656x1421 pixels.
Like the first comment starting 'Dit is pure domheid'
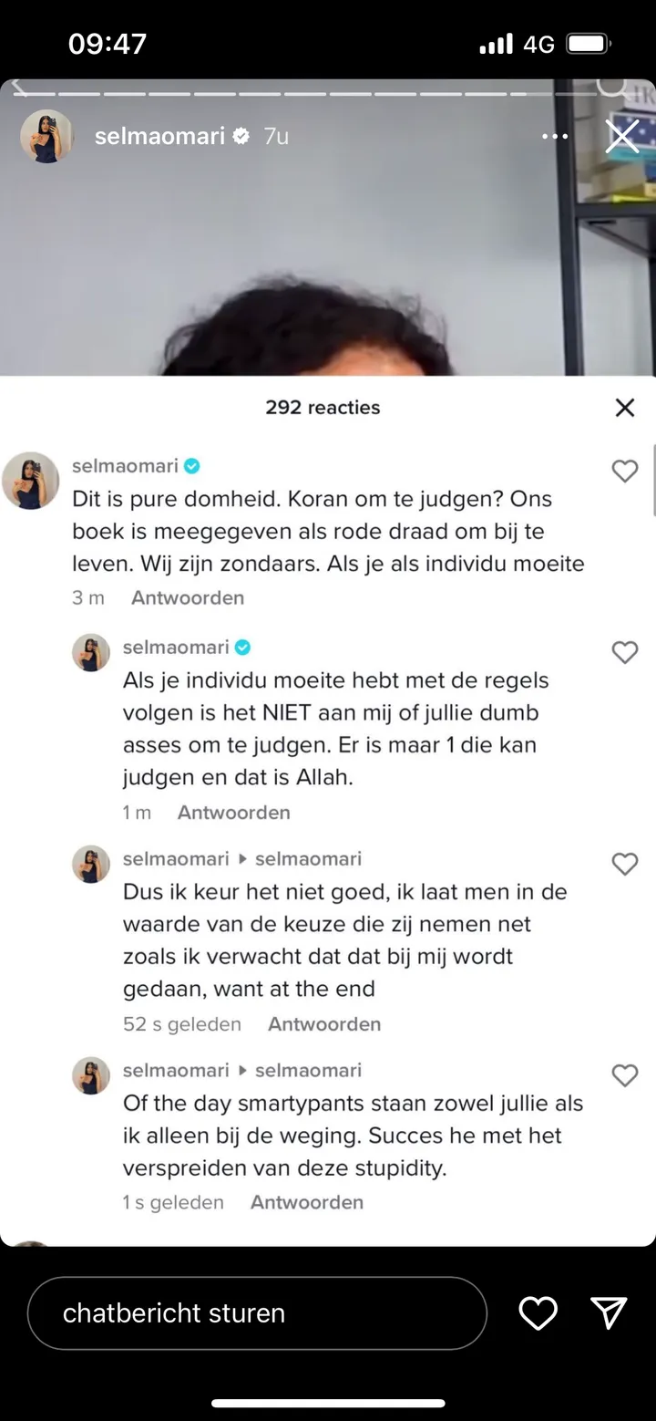click(624, 471)
